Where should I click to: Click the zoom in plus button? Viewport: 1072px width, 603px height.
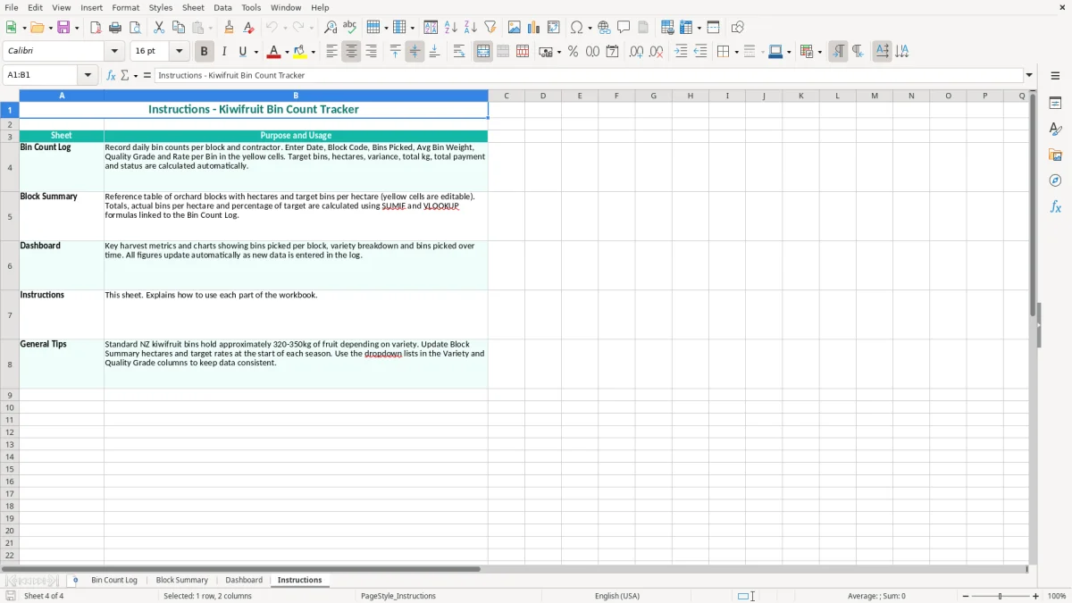1036,596
